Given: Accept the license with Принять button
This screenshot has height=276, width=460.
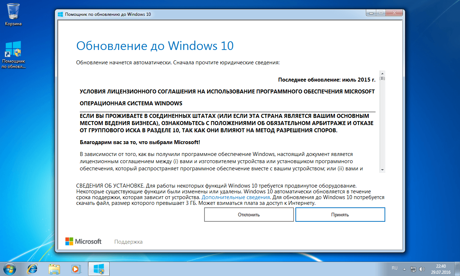Looking at the screenshot, I should pyautogui.click(x=340, y=215).
